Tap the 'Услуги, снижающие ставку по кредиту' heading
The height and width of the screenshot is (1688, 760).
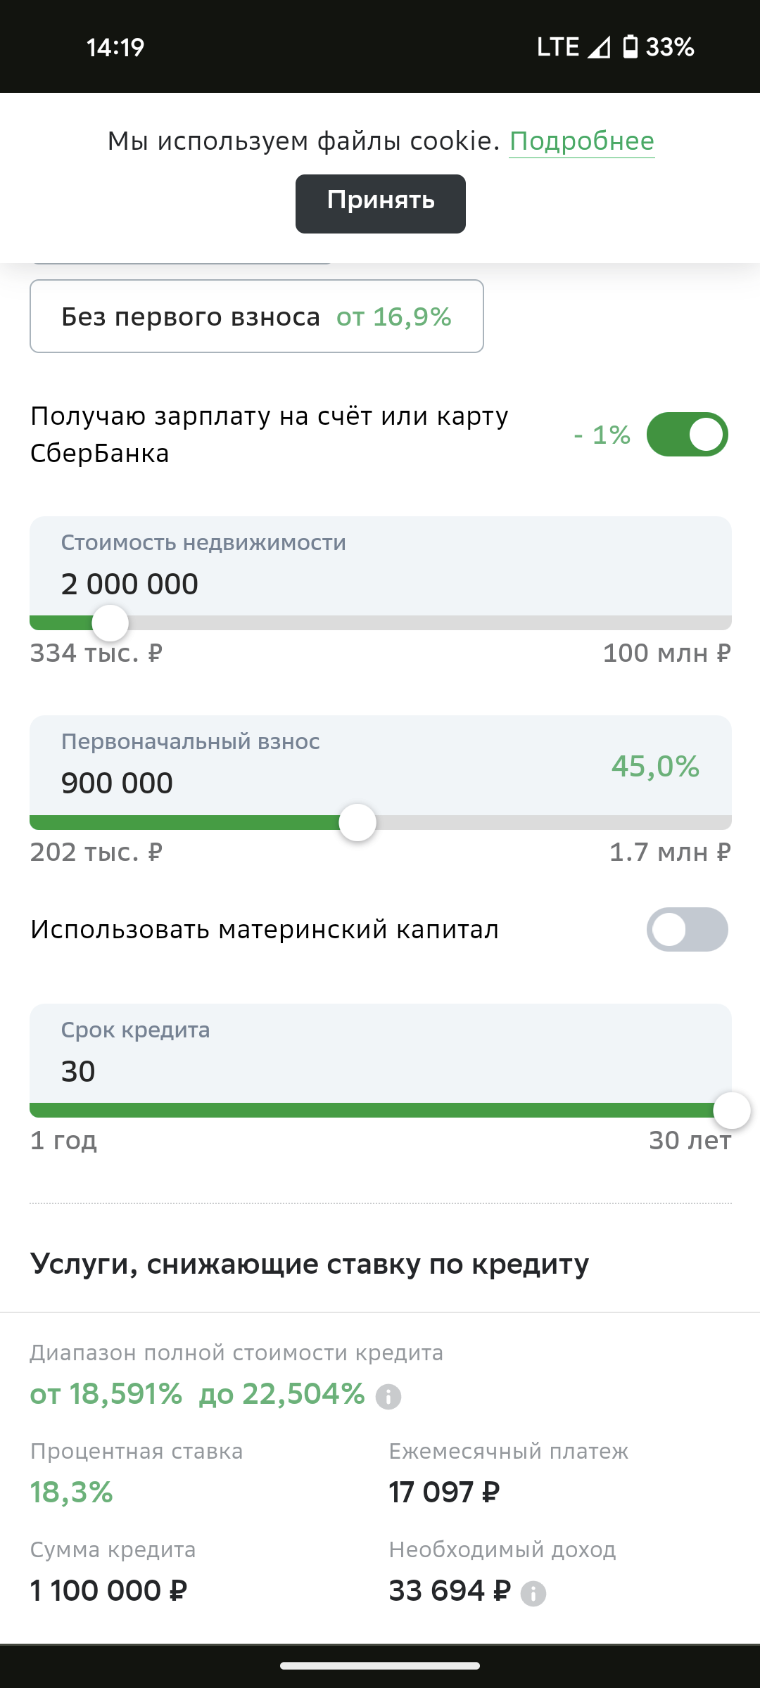tap(310, 1264)
